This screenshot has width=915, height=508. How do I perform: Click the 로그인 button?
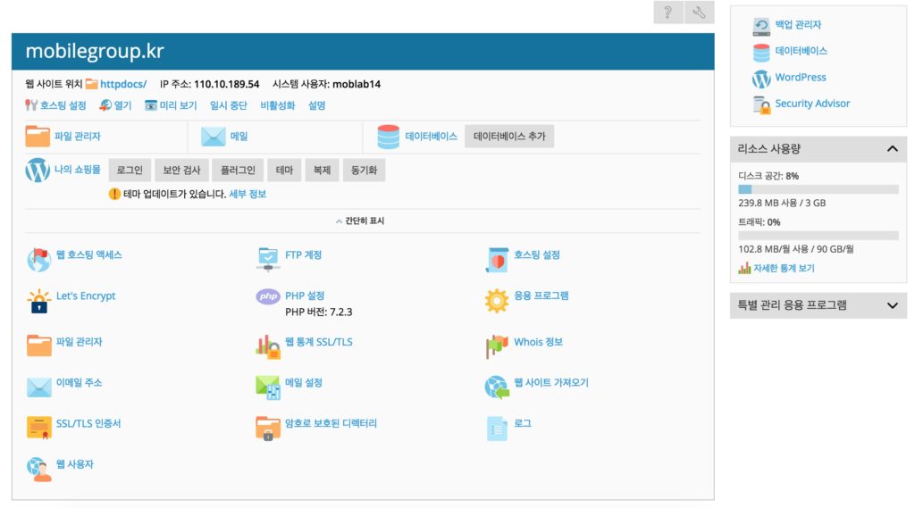click(x=130, y=171)
